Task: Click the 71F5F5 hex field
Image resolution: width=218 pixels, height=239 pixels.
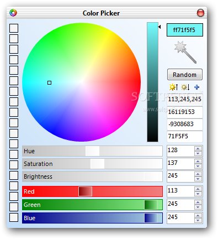Action: pos(185,136)
